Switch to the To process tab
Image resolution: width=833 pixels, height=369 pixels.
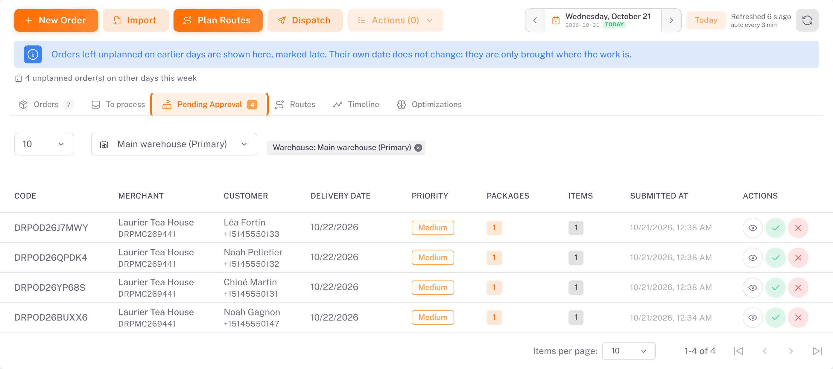(x=118, y=104)
